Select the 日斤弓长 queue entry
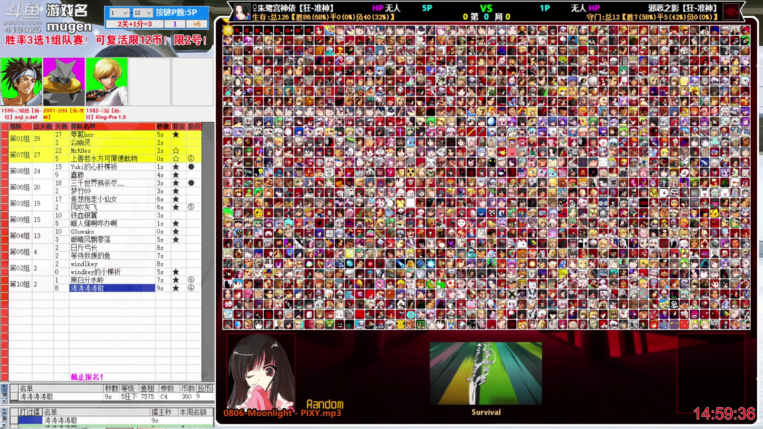 point(112,248)
